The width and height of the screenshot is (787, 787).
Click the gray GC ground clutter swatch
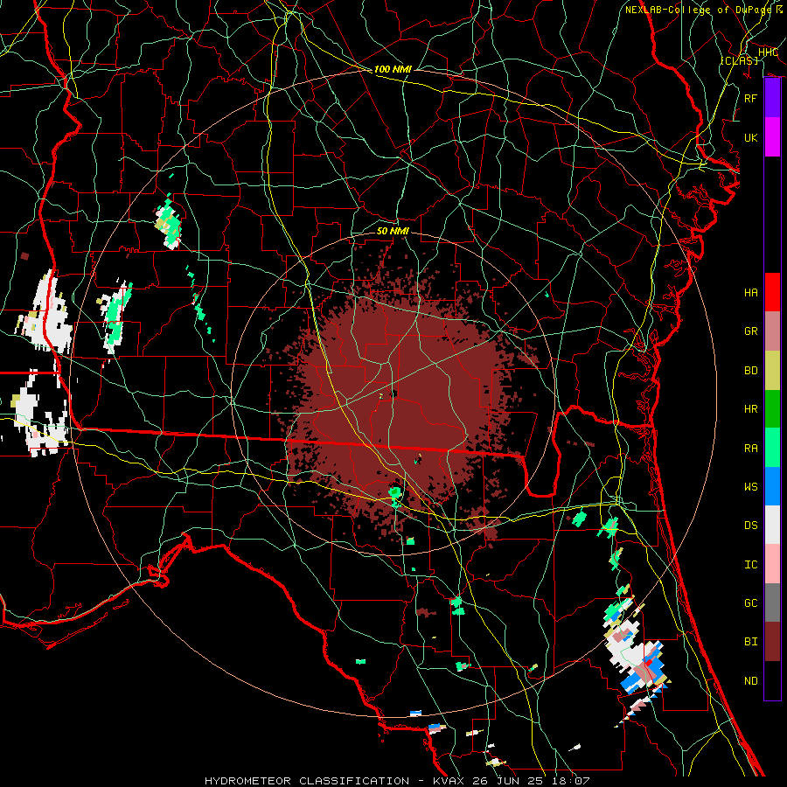tap(772, 602)
